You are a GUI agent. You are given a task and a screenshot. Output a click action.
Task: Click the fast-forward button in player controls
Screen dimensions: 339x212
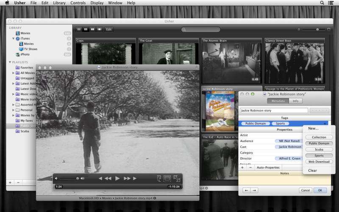[x=127, y=179]
